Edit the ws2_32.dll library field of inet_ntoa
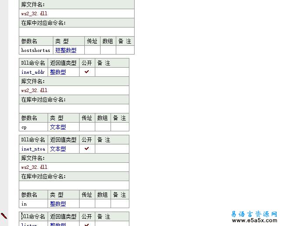This screenshot has height=226, width=281. click(74, 167)
